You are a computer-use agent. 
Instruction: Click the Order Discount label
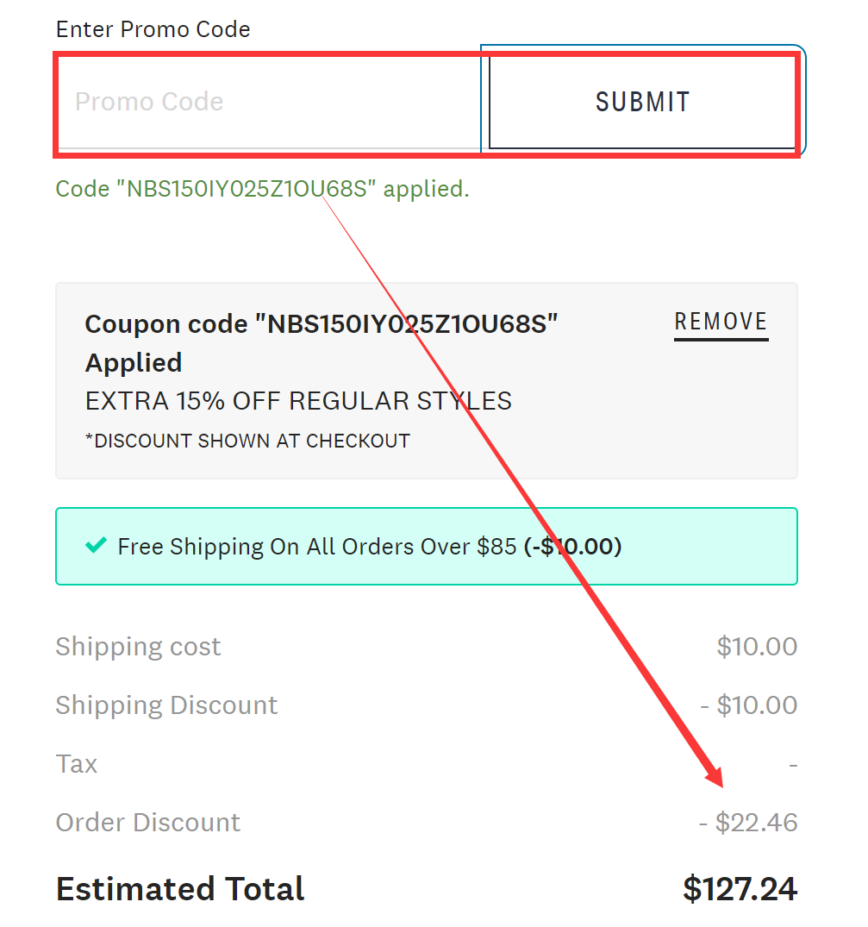[147, 822]
